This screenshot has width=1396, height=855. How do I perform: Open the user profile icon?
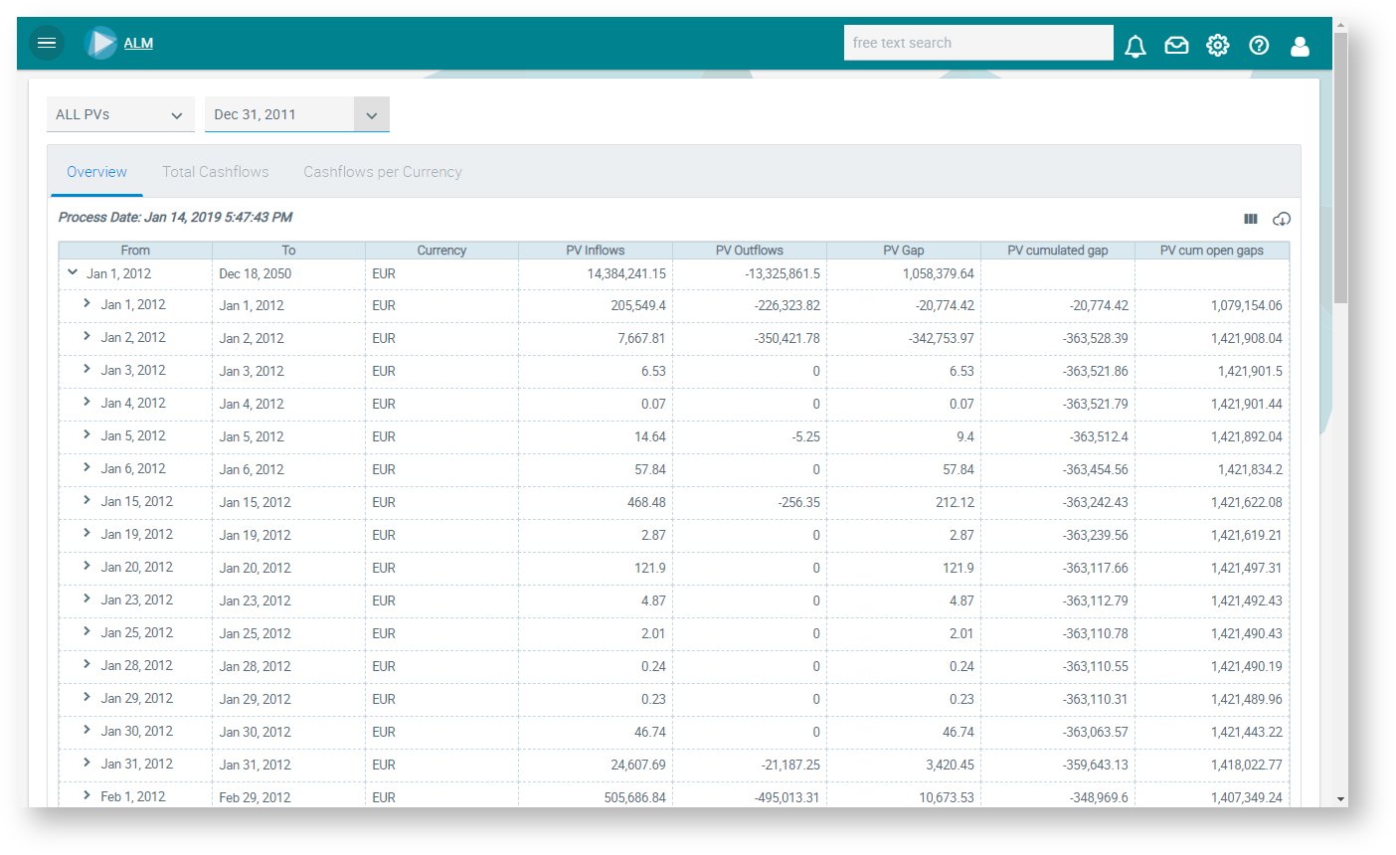[1300, 46]
